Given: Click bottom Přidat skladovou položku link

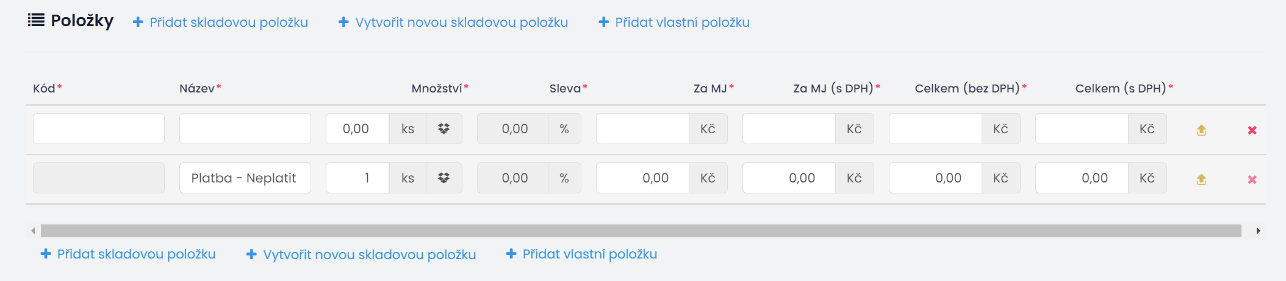Looking at the screenshot, I should point(128,254).
